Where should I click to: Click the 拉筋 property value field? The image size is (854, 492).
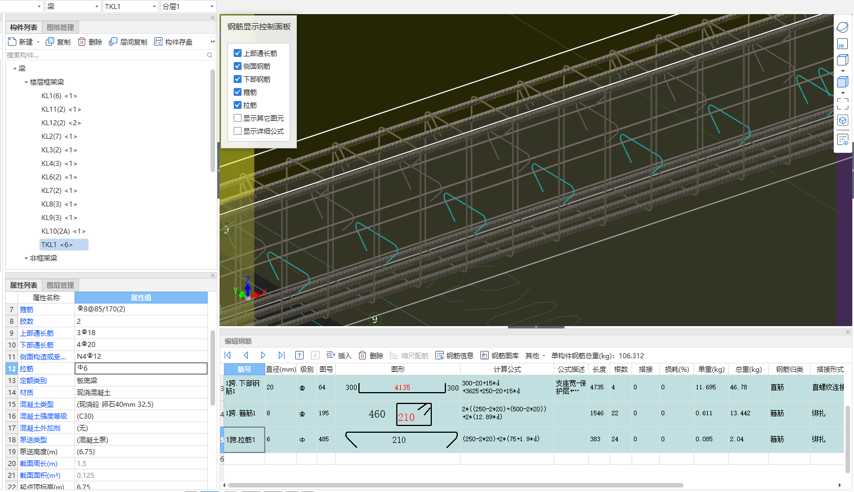[x=141, y=368]
